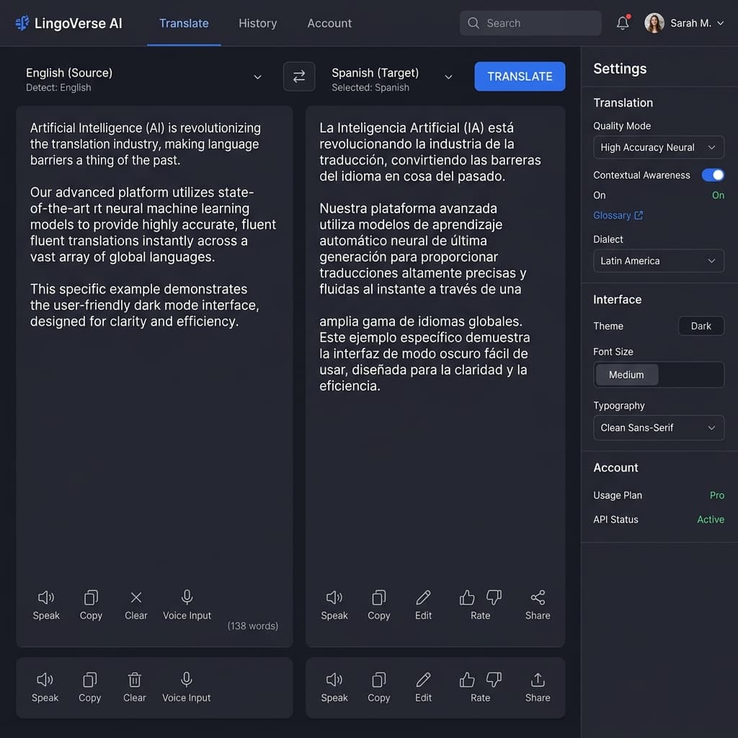Copy source text in panel with word count
The image size is (738, 738).
pyautogui.click(x=91, y=605)
